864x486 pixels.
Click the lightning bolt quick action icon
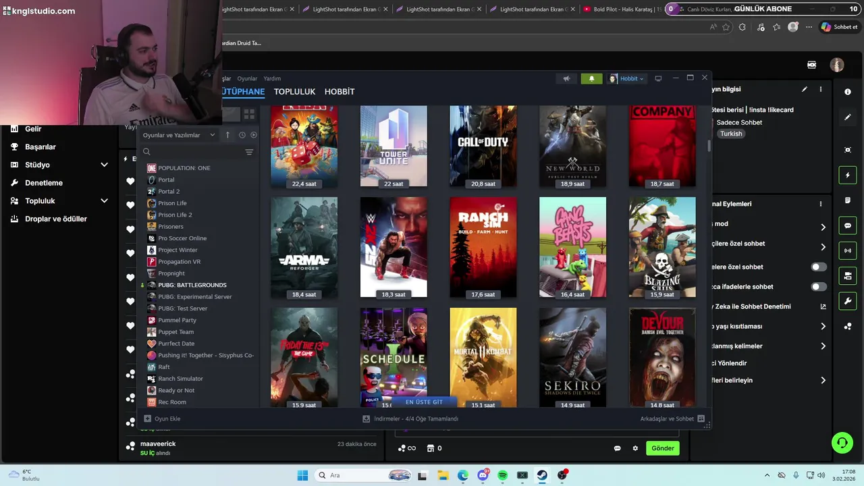pos(848,175)
